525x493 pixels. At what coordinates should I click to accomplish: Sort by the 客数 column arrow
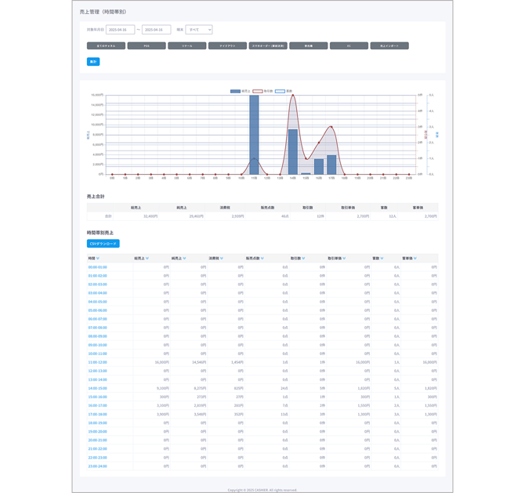coord(382,258)
